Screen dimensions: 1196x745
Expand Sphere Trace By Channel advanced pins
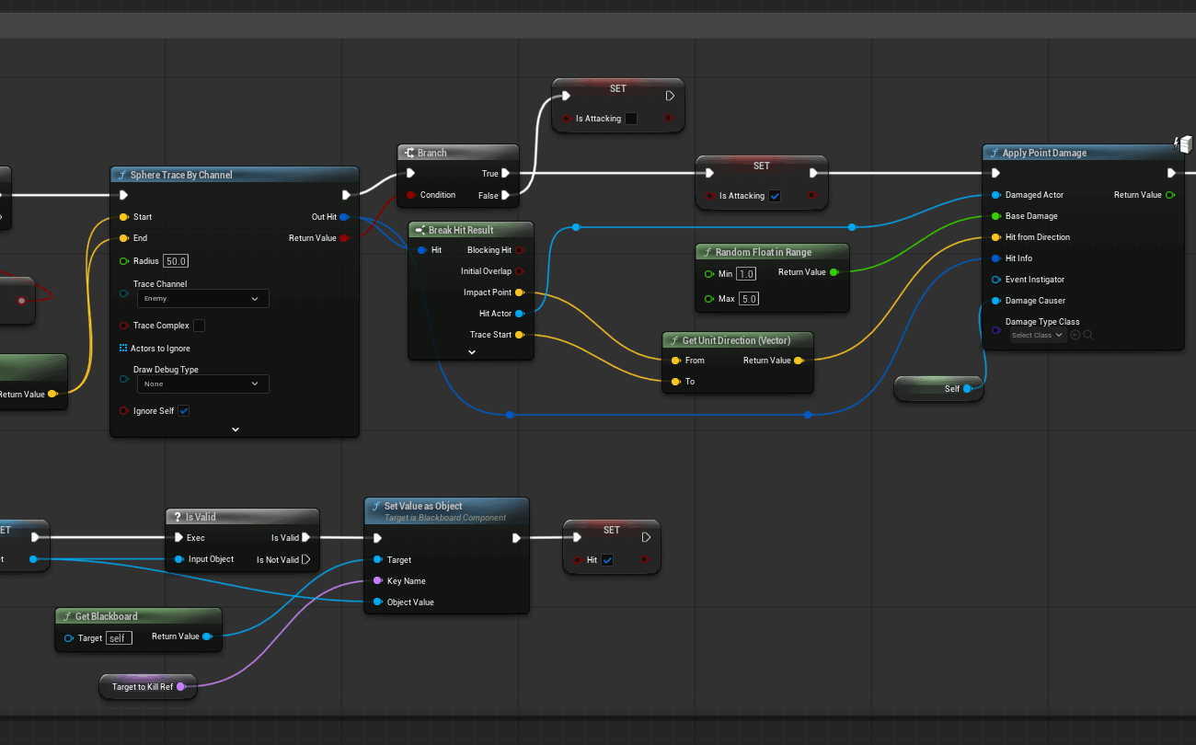pos(235,430)
